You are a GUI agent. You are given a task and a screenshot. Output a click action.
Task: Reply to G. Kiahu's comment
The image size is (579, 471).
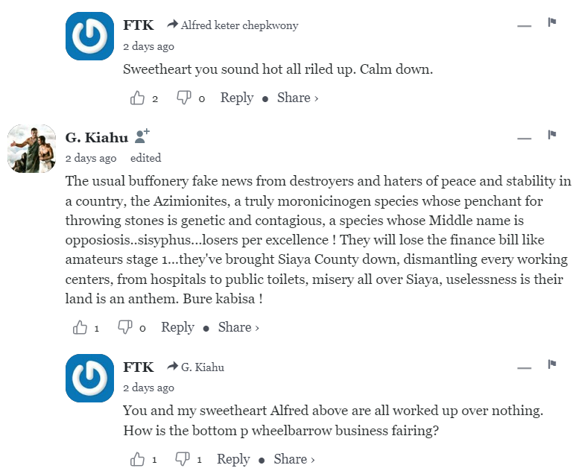pyautogui.click(x=177, y=327)
